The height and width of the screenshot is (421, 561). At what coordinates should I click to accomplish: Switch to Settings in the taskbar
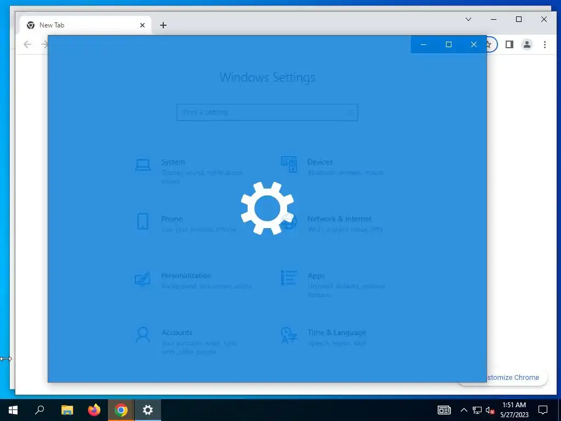[148, 410]
